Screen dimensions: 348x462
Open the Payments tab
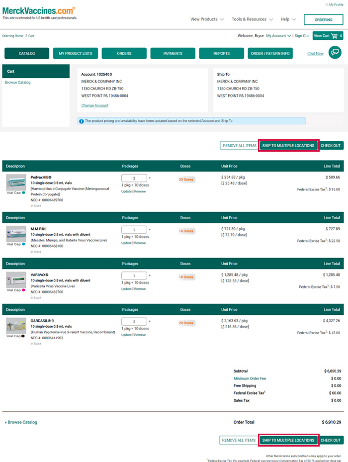[173, 53]
